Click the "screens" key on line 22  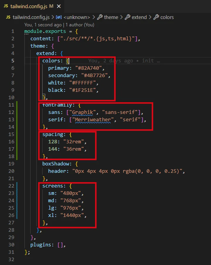[53, 186]
